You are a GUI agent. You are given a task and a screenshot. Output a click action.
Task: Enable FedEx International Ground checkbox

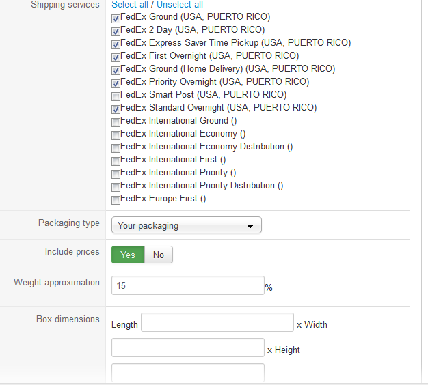(116, 122)
